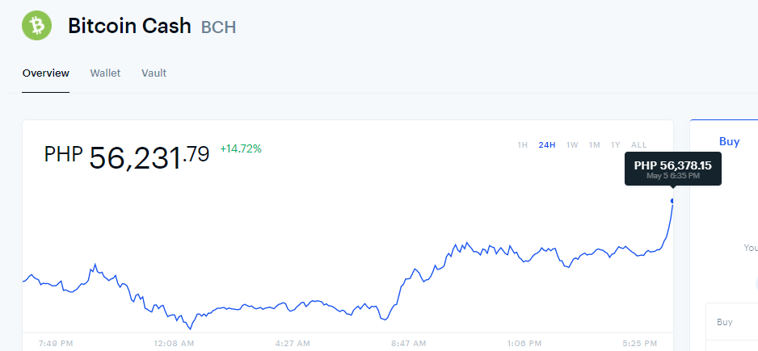Open the Overview tab

tap(46, 73)
